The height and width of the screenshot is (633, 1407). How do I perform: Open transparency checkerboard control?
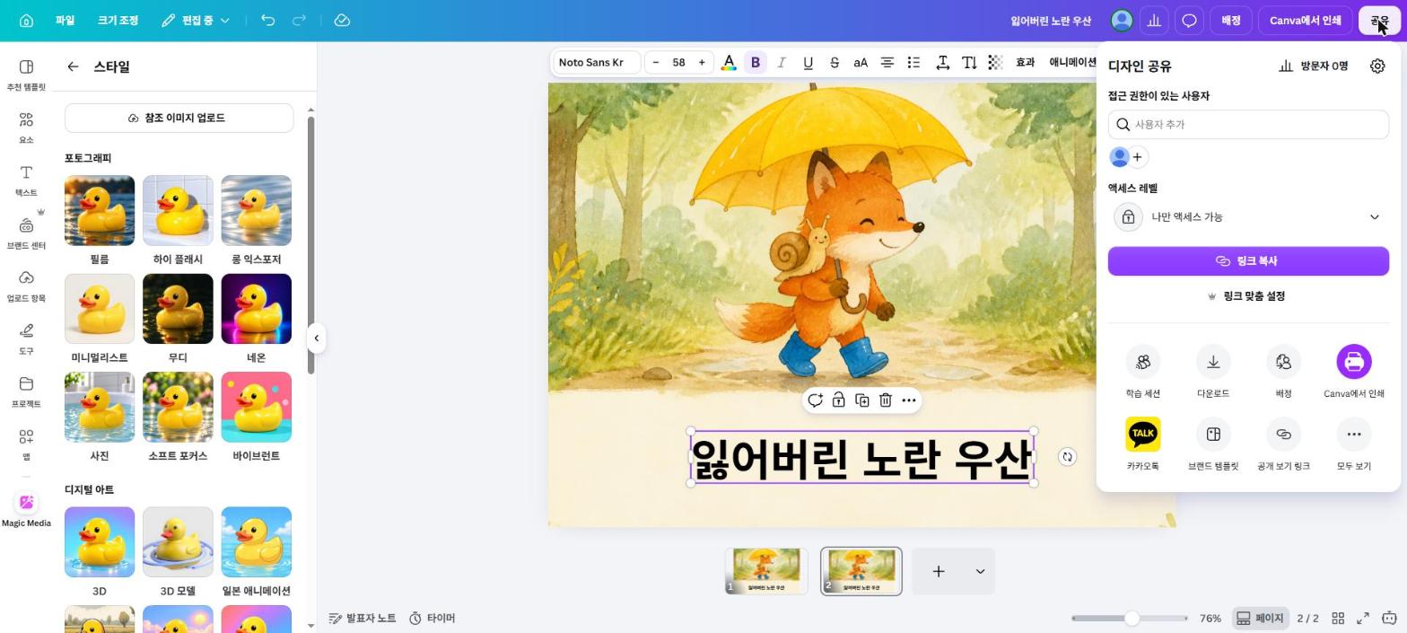995,62
